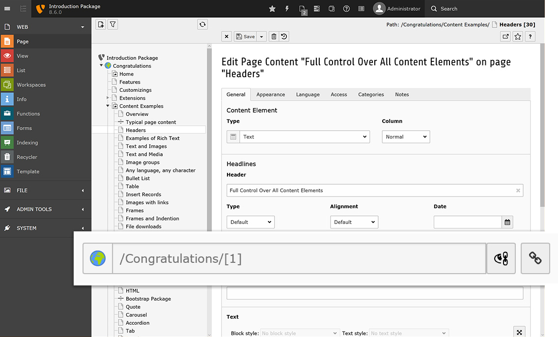Open the flush caches lightning icon
560x337 pixels.
(287, 8)
